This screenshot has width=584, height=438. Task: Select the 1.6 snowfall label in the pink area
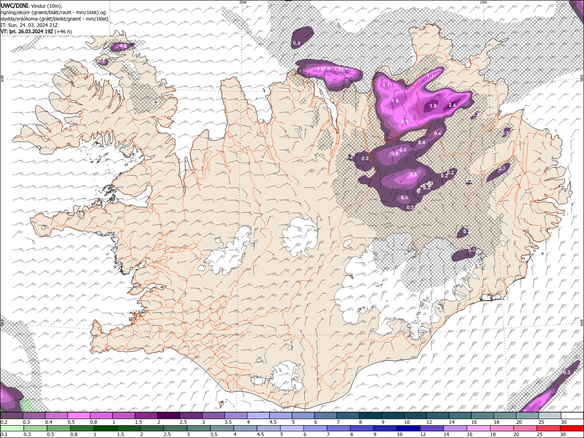click(396, 101)
